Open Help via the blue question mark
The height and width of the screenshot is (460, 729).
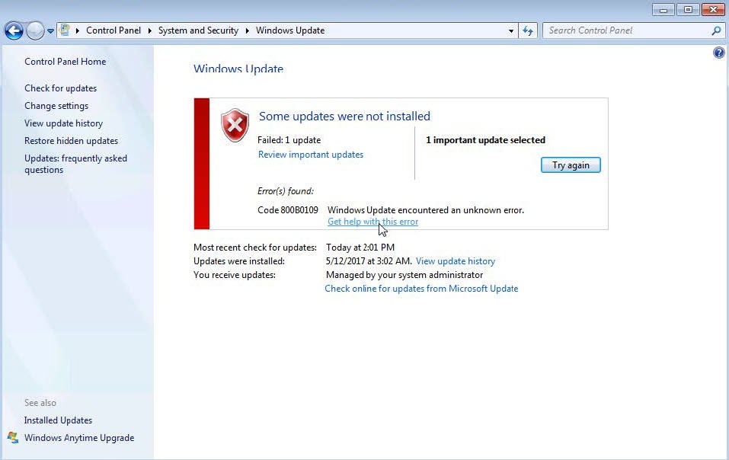[718, 53]
